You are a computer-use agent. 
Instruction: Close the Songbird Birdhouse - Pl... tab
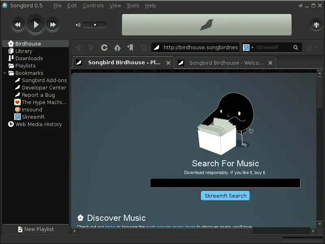tap(168, 63)
